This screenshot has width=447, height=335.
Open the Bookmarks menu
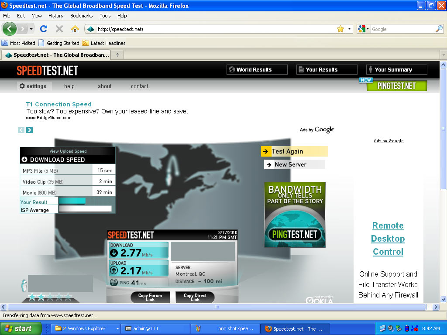[x=82, y=16]
